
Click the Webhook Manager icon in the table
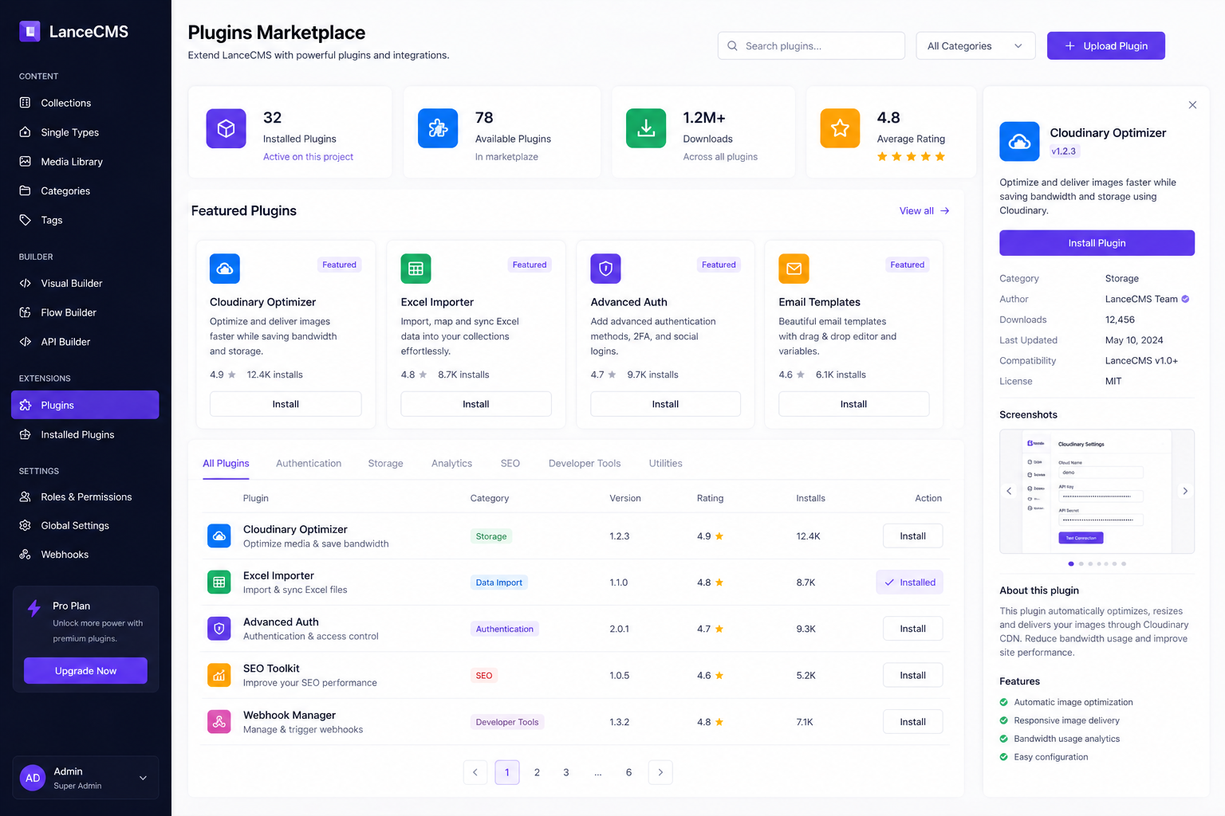[219, 722]
